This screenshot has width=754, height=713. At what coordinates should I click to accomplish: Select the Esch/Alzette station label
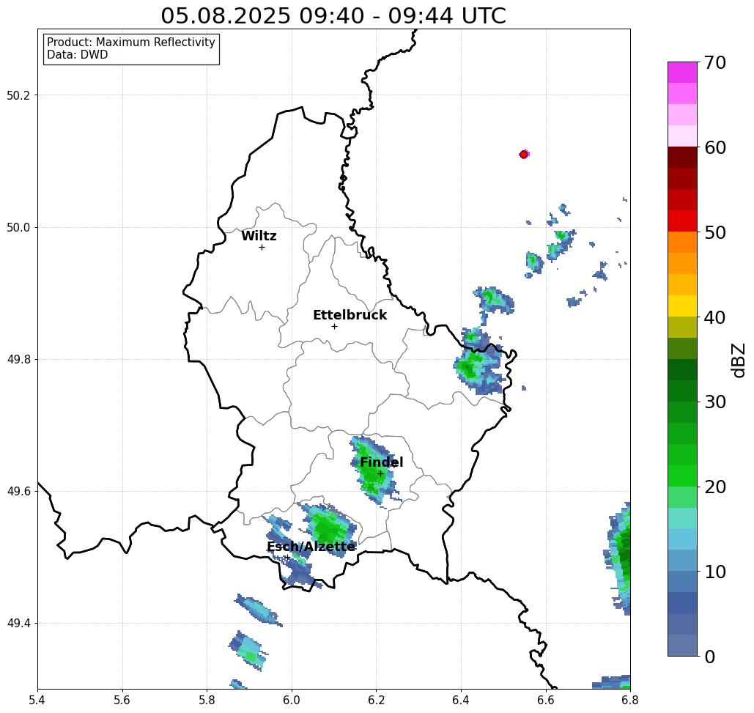pyautogui.click(x=311, y=546)
